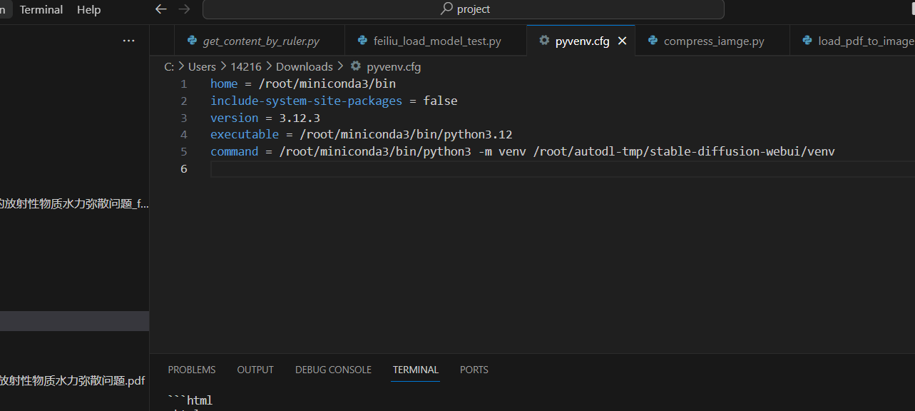Open the PORTS panel tab
Image resolution: width=915 pixels, height=411 pixels.
tap(474, 370)
